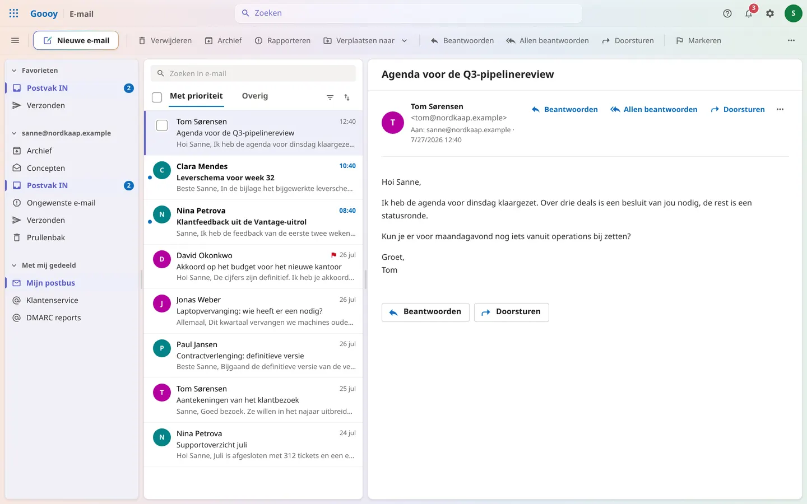Open the account avatar S
This screenshot has width=807, height=504.
click(793, 13)
